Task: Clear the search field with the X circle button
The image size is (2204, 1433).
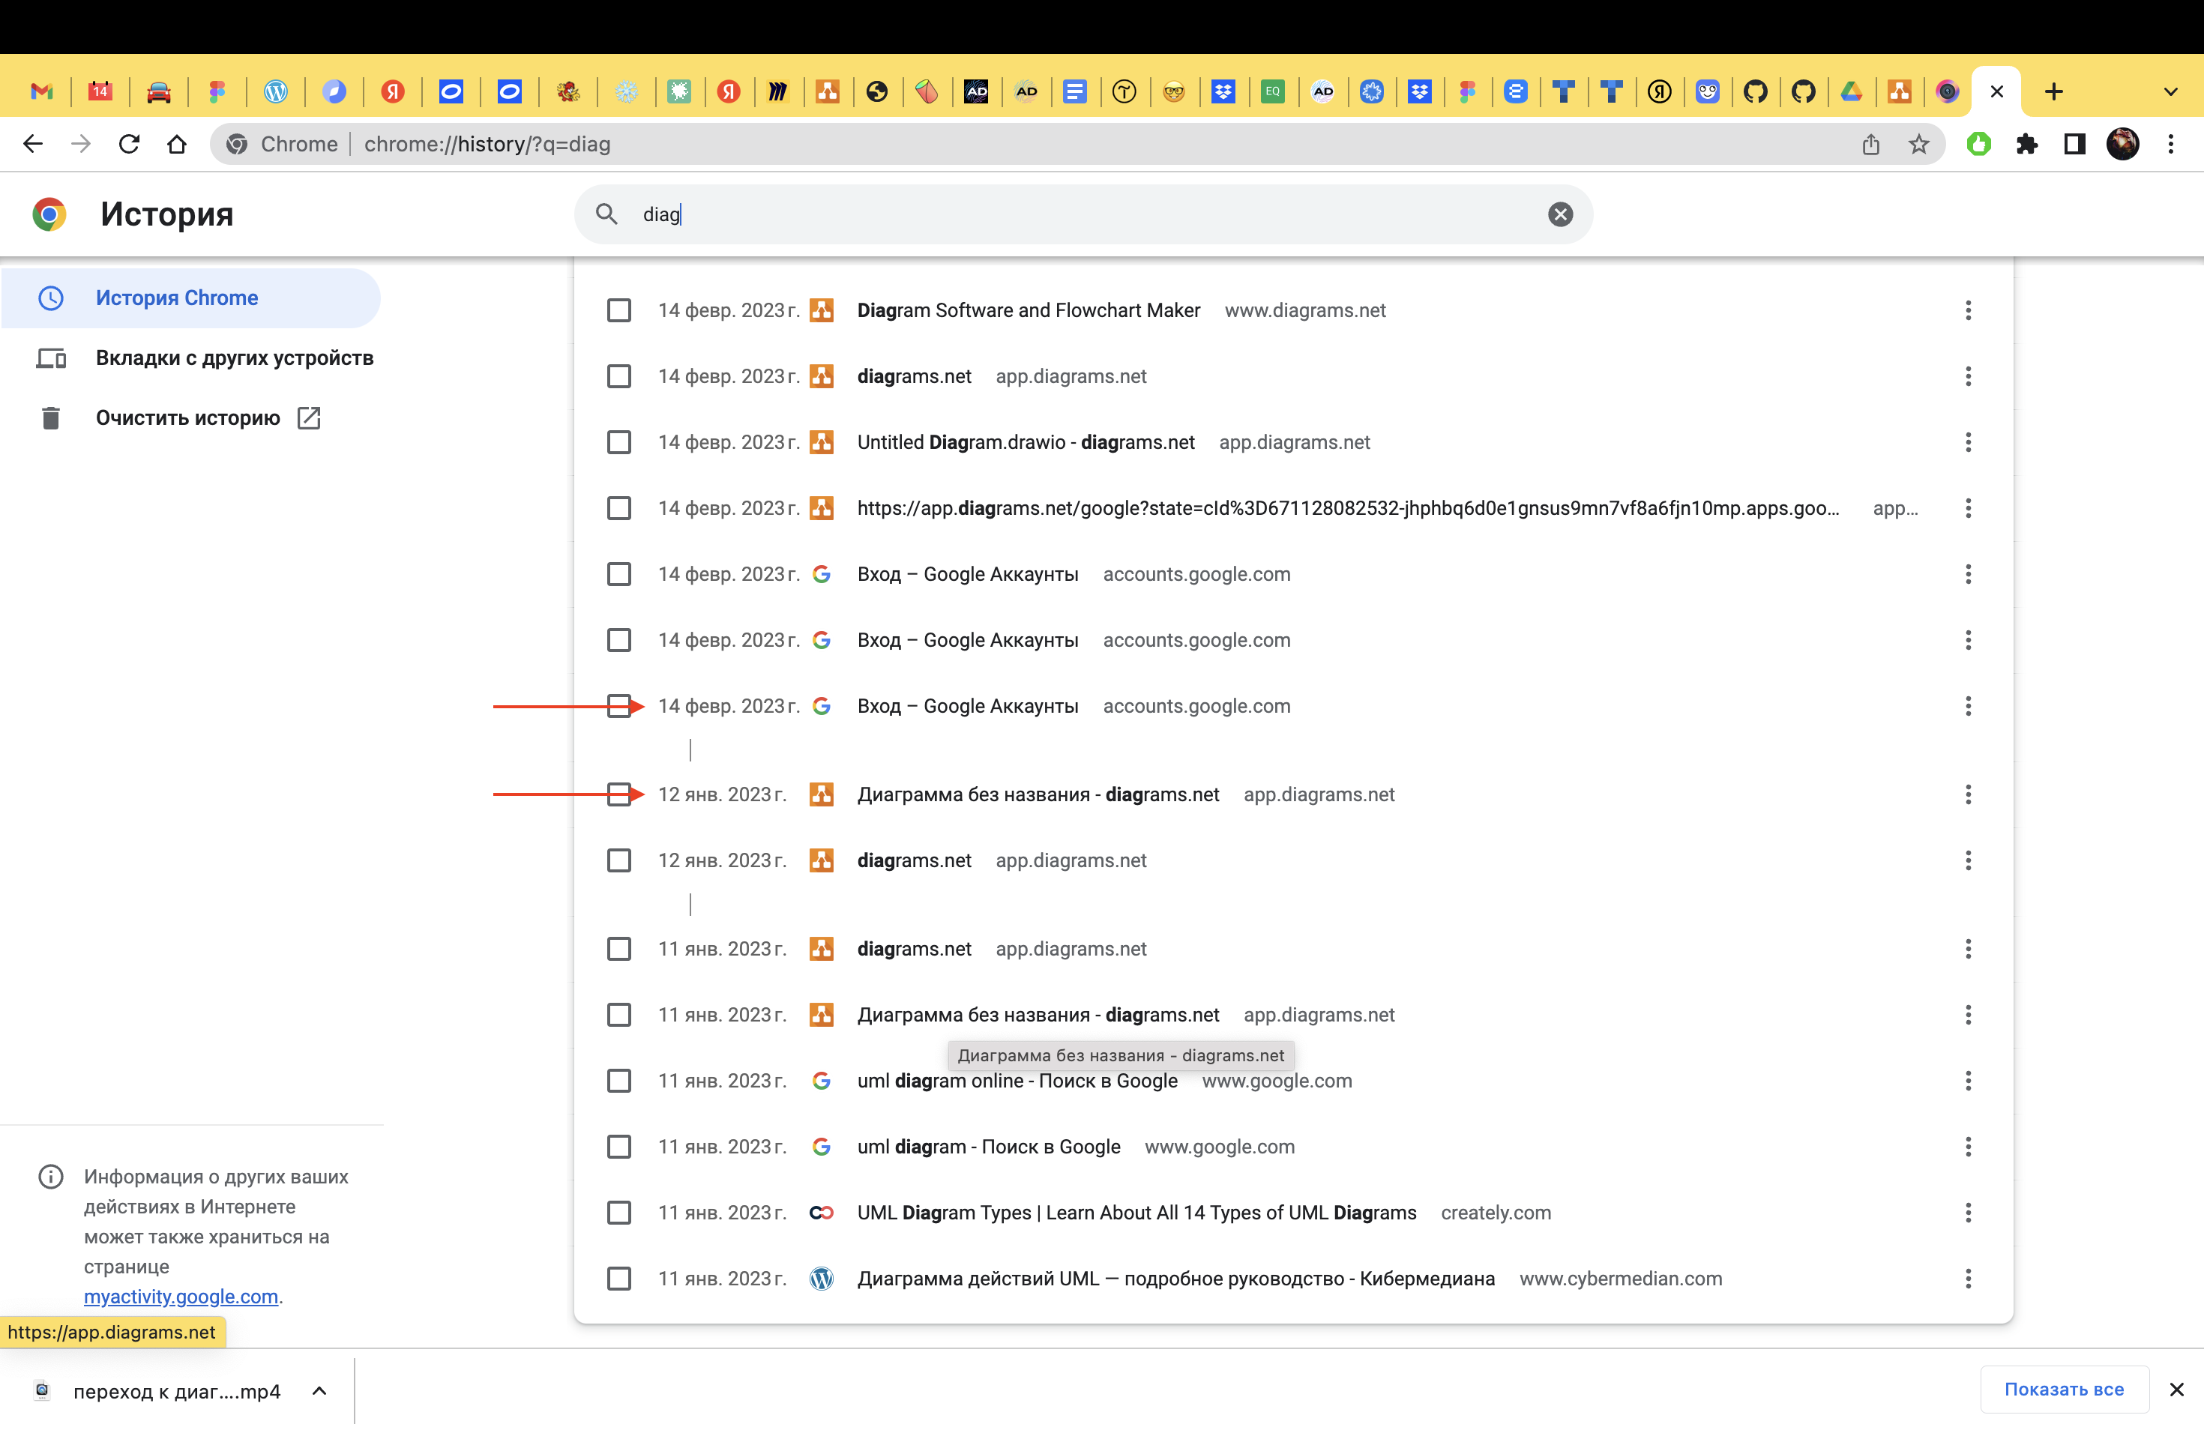Action: coord(1560,214)
